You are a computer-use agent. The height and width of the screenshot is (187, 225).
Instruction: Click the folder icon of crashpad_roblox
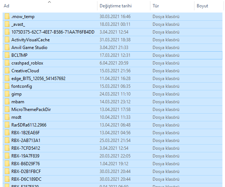pos(7,63)
